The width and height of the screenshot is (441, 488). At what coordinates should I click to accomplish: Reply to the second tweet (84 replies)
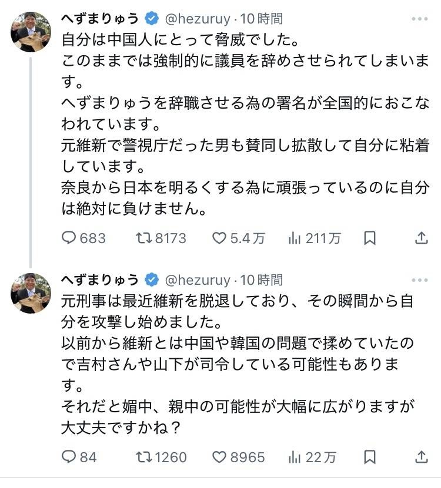69,457
